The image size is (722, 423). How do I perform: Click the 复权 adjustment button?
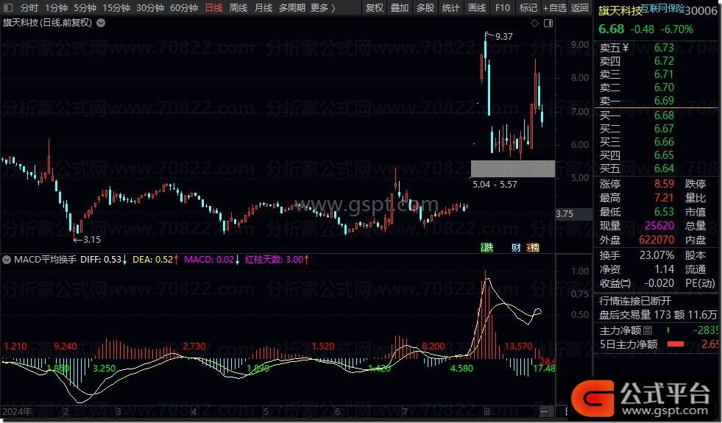(375, 8)
